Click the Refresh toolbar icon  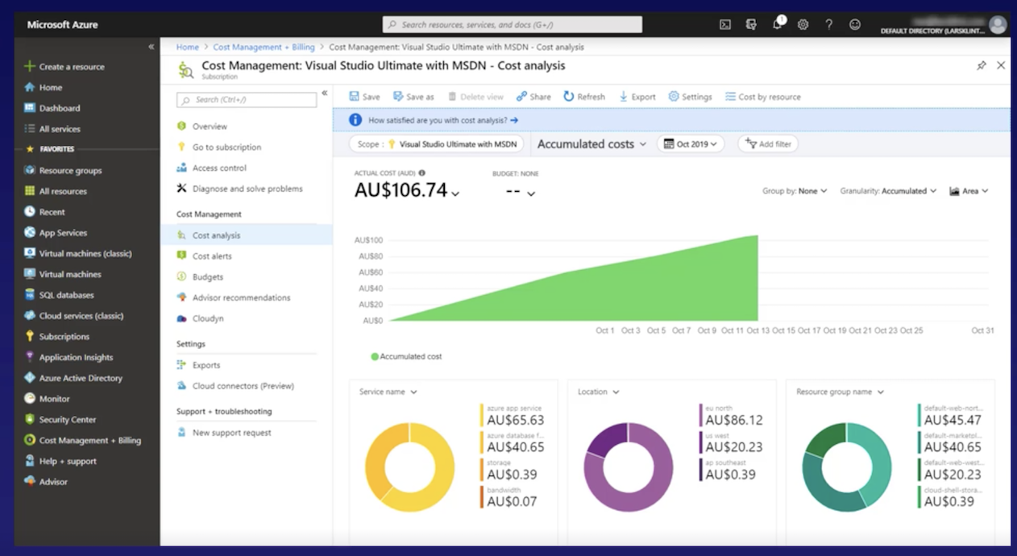coord(569,97)
